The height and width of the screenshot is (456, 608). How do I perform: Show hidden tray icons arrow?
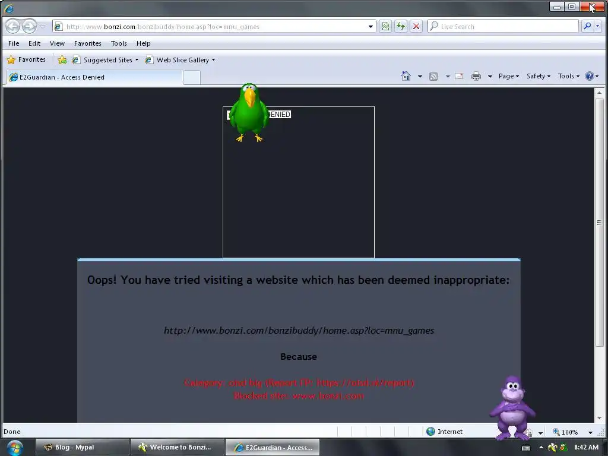point(541,447)
